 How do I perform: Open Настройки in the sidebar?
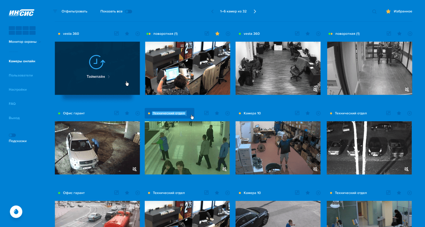pos(18,90)
